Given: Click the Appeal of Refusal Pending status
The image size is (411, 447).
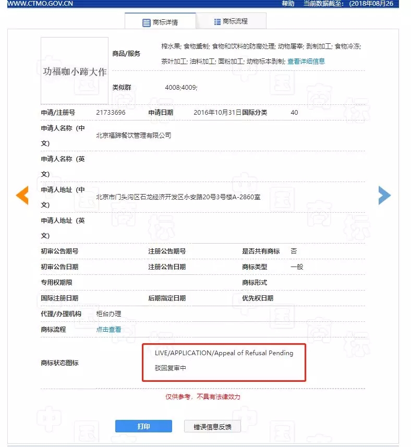Looking at the screenshot, I should pos(224,353).
